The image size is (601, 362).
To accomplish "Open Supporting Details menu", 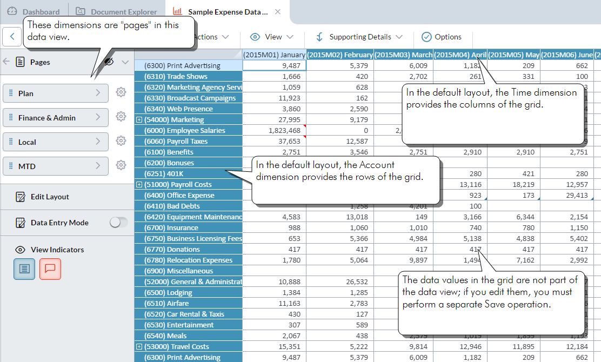I will [x=359, y=37].
